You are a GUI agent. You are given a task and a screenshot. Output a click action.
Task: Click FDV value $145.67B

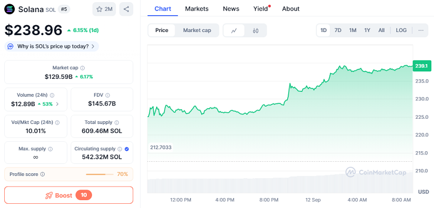pyautogui.click(x=102, y=104)
